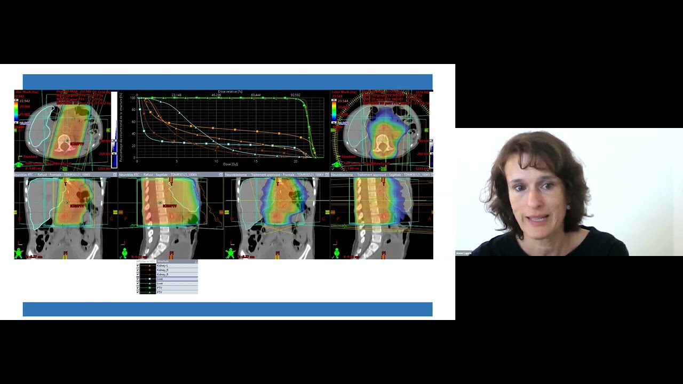Click the speaker webcam video tile
The height and width of the screenshot is (384, 683).
point(569,192)
